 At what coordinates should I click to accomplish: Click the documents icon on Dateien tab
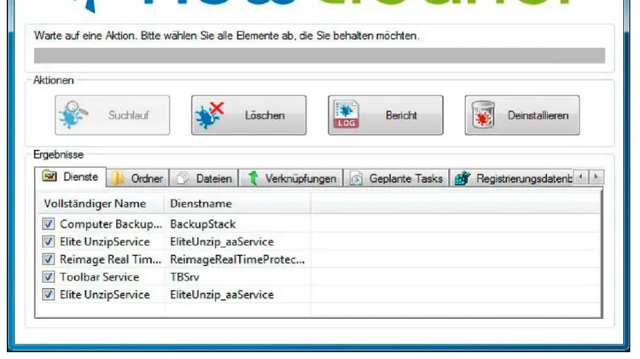point(183,178)
